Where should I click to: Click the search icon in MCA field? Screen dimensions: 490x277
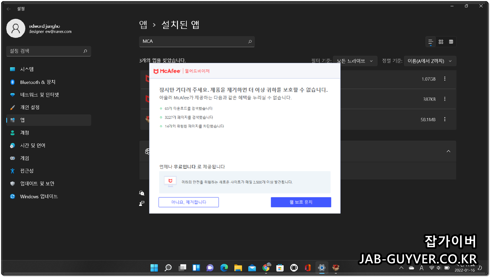click(x=250, y=41)
